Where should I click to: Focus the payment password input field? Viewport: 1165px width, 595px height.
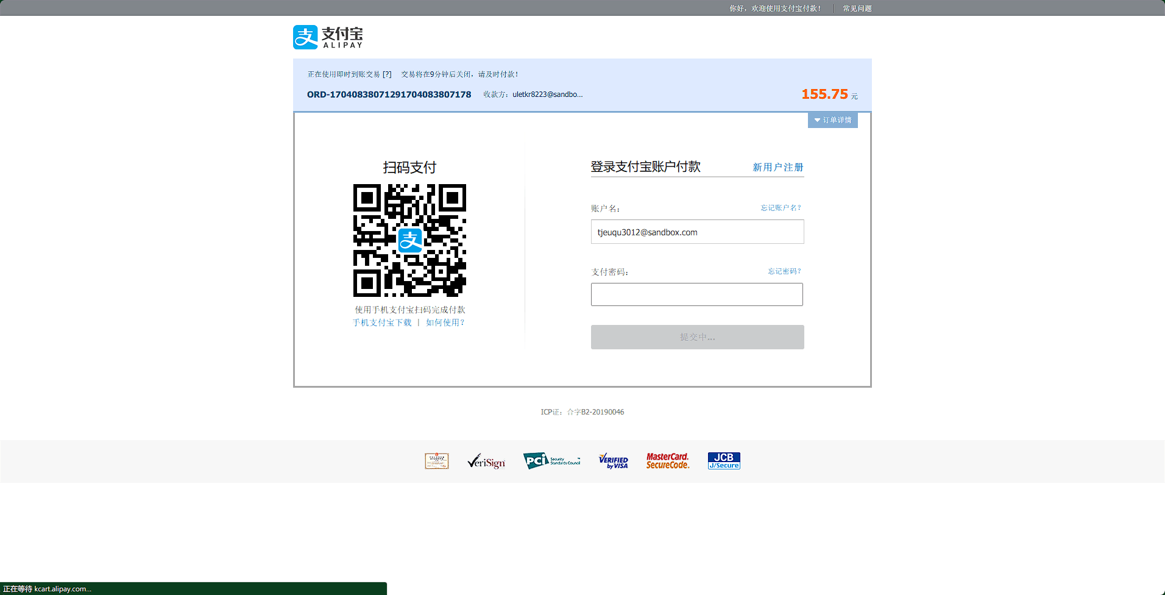coord(697,294)
